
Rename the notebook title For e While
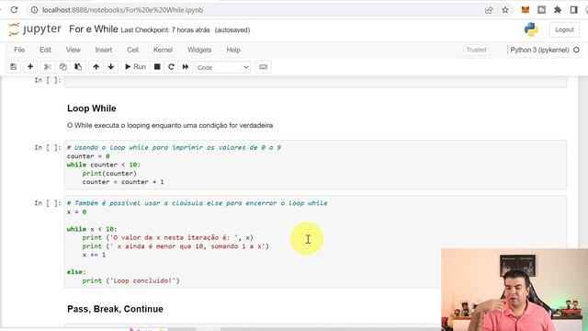[94, 29]
